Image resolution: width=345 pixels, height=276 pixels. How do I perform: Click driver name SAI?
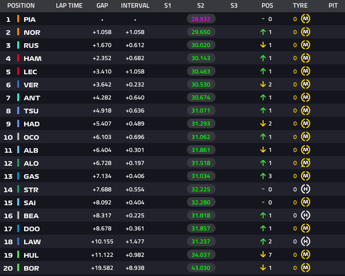click(30, 203)
